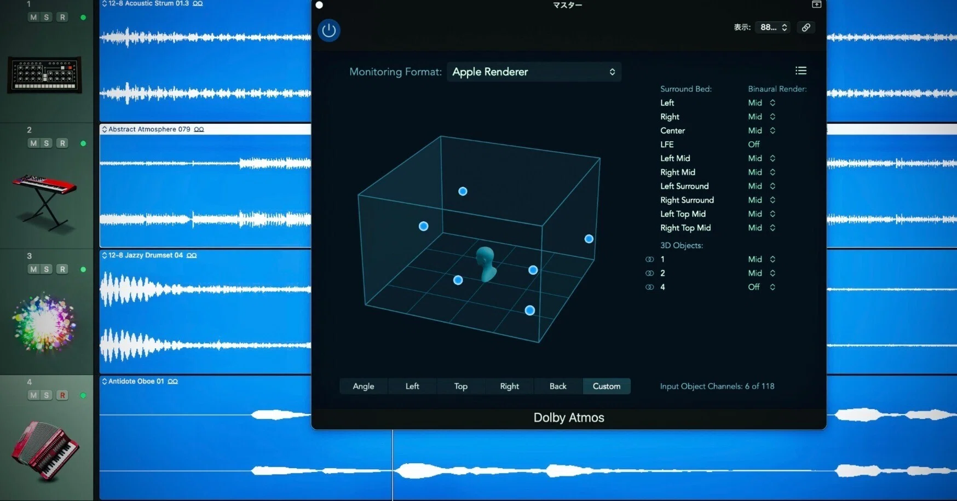The width and height of the screenshot is (957, 501).
Task: Click the green status dot on track 3
Action: click(x=83, y=269)
